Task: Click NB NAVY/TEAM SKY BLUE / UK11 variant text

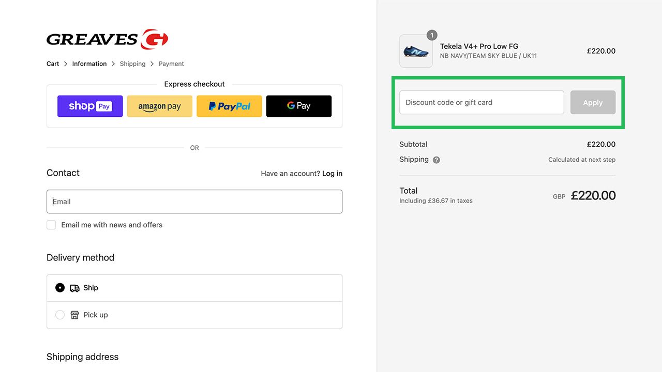Action: [x=488, y=56]
